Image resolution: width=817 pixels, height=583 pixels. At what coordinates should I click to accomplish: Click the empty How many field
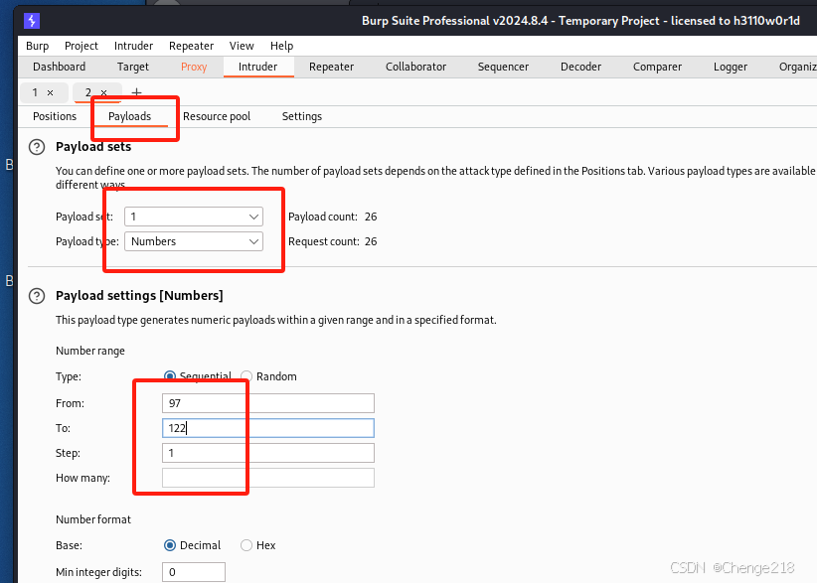click(x=268, y=478)
